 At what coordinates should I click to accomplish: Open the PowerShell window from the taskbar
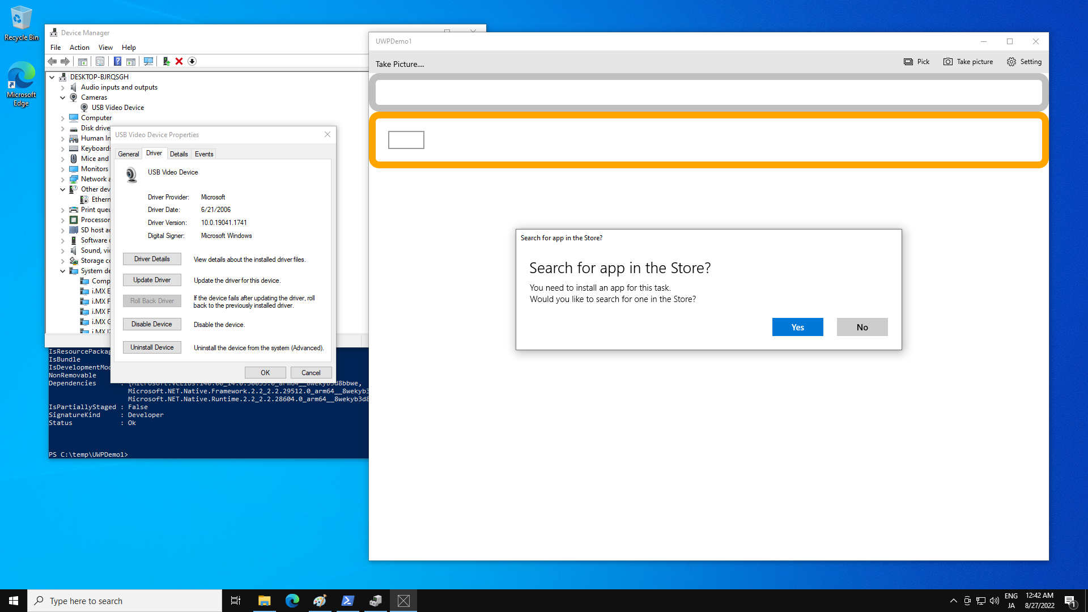tap(348, 600)
